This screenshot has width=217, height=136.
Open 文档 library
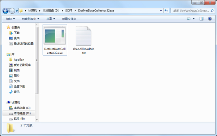pos(17,81)
